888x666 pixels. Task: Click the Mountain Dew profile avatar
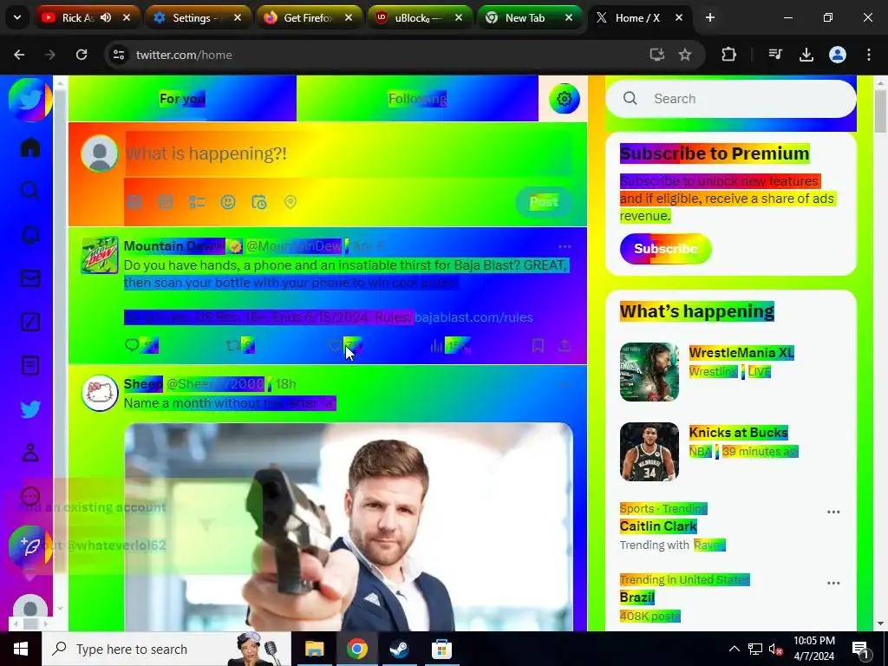tap(100, 255)
